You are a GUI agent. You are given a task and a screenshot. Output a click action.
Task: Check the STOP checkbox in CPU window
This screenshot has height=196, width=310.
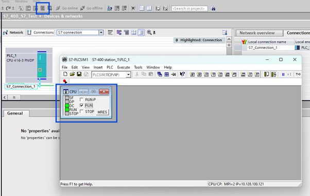81,111
